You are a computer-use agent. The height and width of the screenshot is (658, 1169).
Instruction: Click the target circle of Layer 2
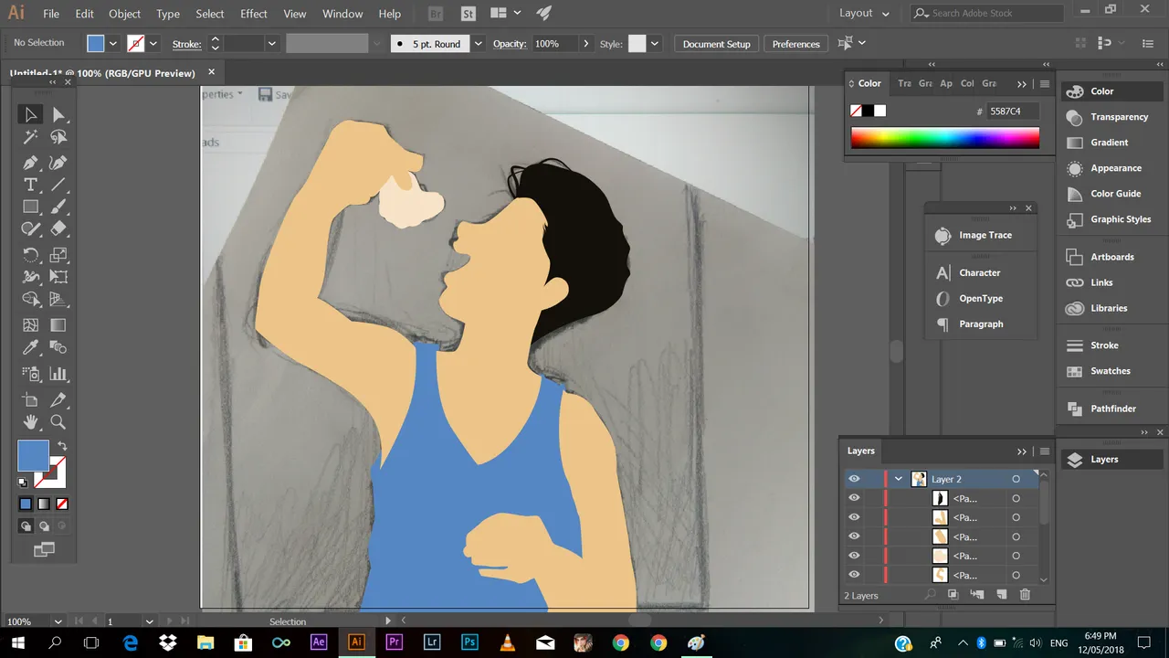pyautogui.click(x=1016, y=479)
